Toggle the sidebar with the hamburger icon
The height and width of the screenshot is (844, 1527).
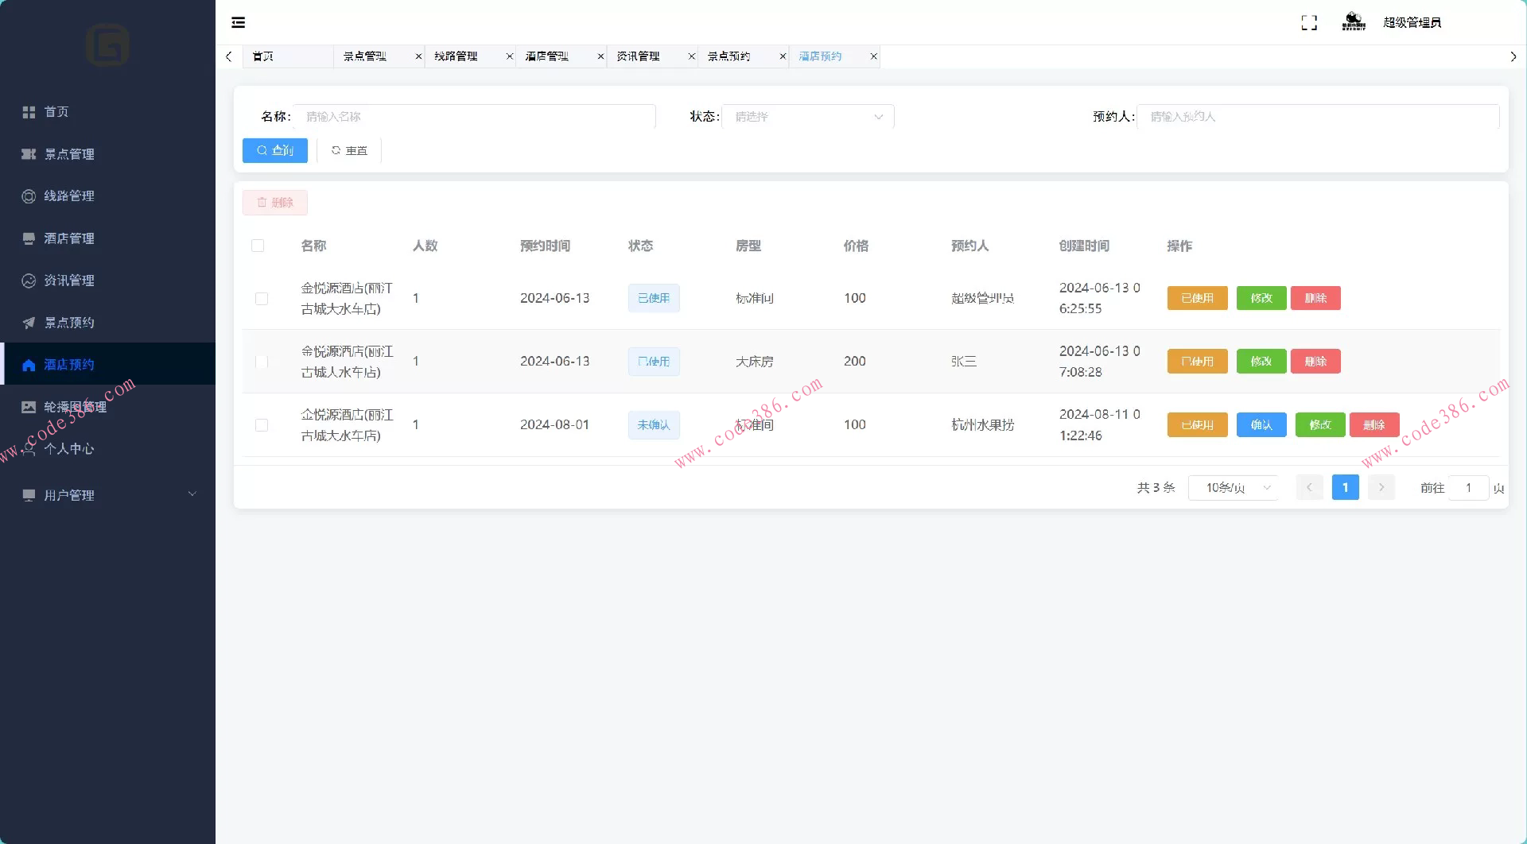238,21
